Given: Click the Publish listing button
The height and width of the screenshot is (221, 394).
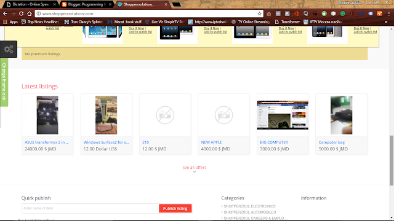Looking at the screenshot, I should 175,208.
